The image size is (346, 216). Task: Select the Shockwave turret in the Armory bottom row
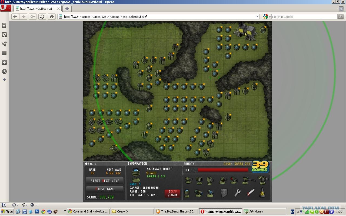point(187,193)
